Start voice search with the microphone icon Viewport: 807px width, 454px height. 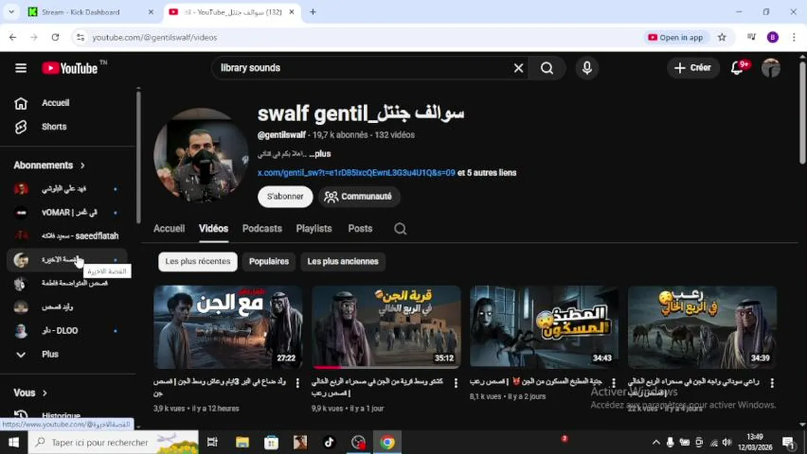(x=587, y=68)
